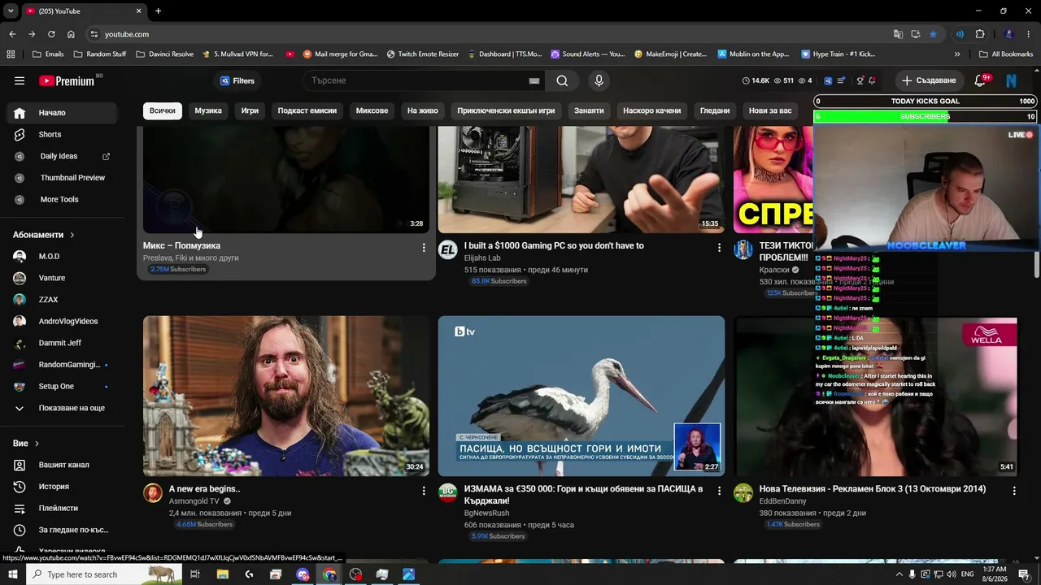
Task: Select the Игри filter chip
Action: click(250, 110)
